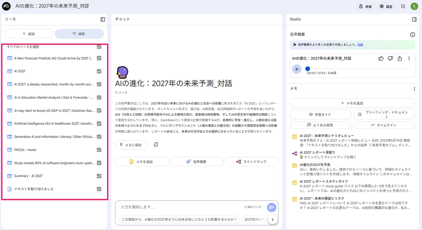Uncheck the PRICAI - Home source checkbox
The width and height of the screenshot is (422, 230).
99,150
